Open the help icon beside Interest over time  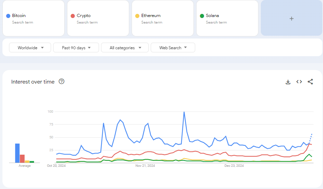pos(61,81)
